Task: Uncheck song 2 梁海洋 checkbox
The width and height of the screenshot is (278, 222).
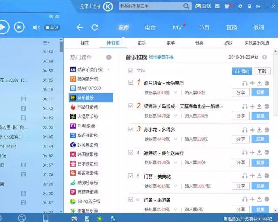Action: (x=131, y=106)
